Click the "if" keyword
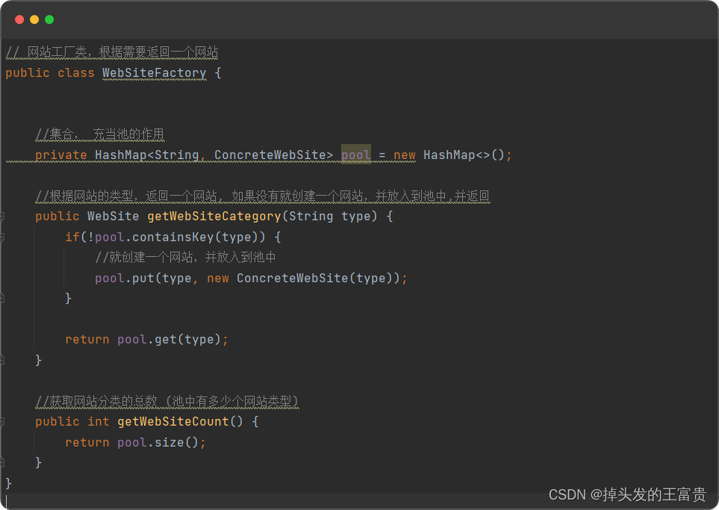The width and height of the screenshot is (719, 510). pos(72,237)
